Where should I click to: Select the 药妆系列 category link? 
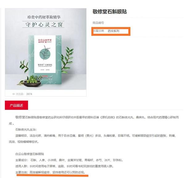(x=113, y=31)
